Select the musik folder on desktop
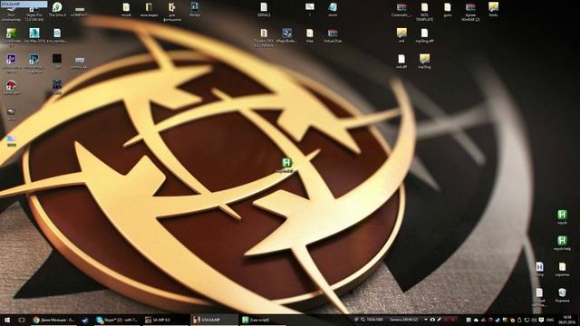 (126, 10)
